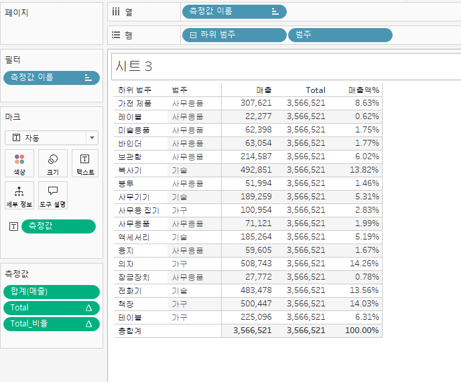Image resolution: width=461 pixels, height=382 pixels.
Task: Select the 범주 pill on rows shelf
Action: tap(340, 35)
